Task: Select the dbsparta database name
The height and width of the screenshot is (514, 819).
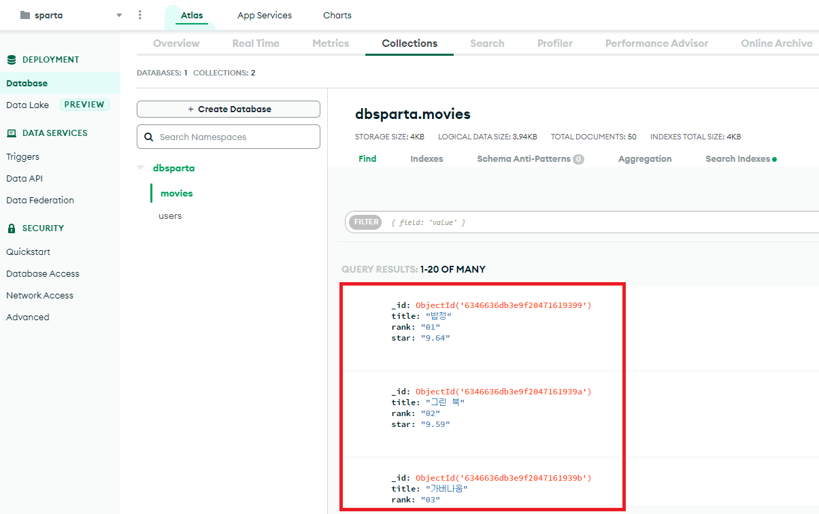Action: pyautogui.click(x=173, y=168)
